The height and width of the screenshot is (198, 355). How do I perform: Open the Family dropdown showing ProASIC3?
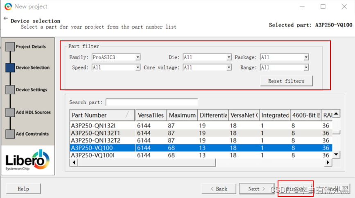(x=116, y=57)
